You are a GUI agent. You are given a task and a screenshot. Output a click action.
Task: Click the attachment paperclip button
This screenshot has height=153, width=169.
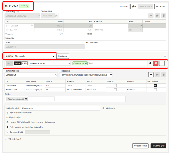(x=134, y=6)
